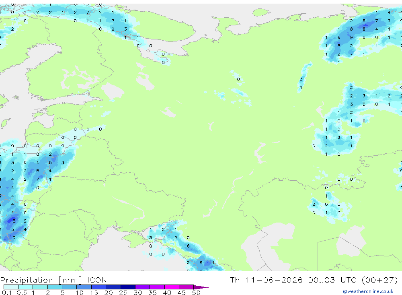Click the 1–2 mm legend color swatch
402x295 pixels.
[40, 287]
